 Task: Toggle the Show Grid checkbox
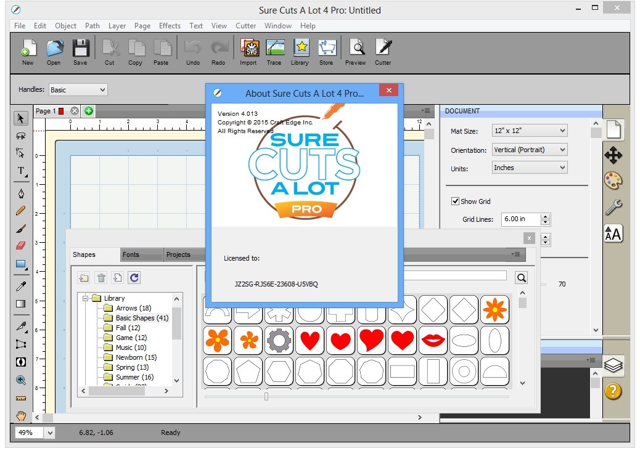[456, 201]
